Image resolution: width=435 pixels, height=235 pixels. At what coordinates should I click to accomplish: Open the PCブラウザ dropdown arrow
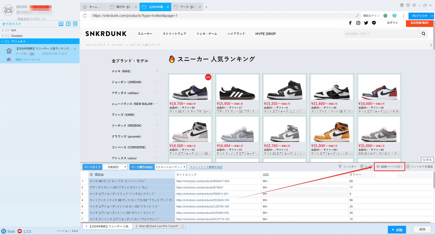431,16
